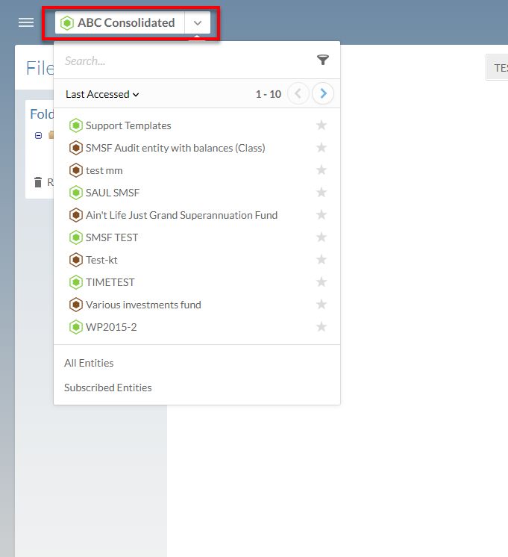Star the TIMETEST entity

click(322, 281)
